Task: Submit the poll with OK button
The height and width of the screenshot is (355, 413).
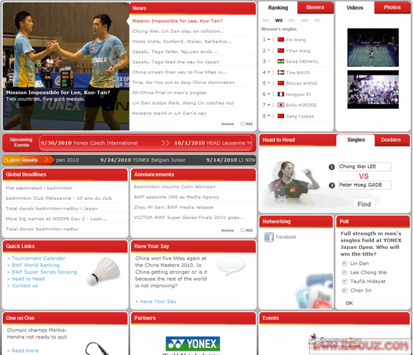Action: click(x=349, y=303)
